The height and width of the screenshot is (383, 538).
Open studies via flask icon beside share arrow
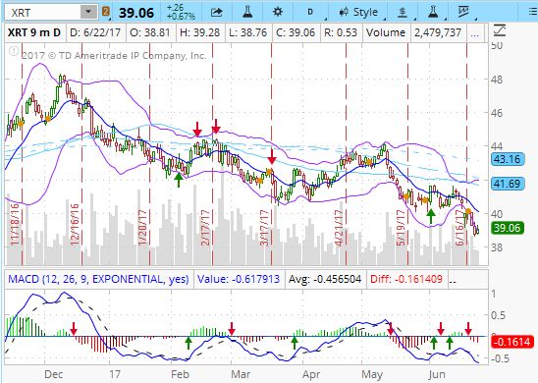pyautogui.click(x=247, y=12)
